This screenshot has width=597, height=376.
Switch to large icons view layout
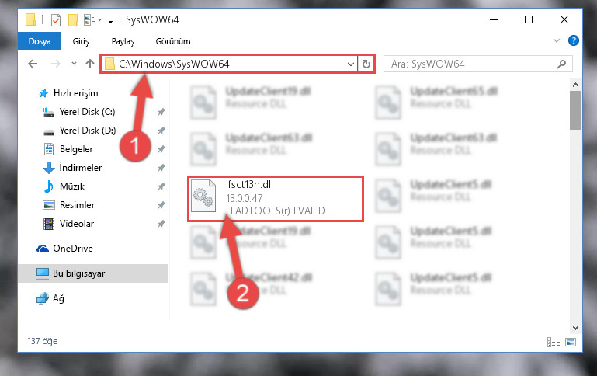571,342
